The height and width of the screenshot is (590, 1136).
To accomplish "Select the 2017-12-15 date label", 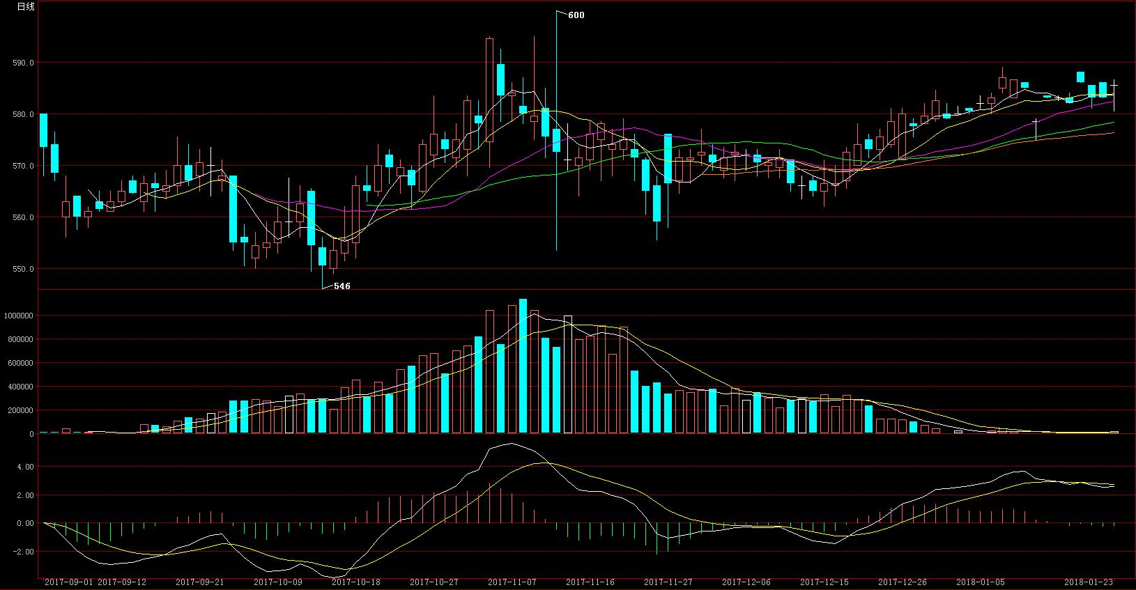I will tap(824, 582).
